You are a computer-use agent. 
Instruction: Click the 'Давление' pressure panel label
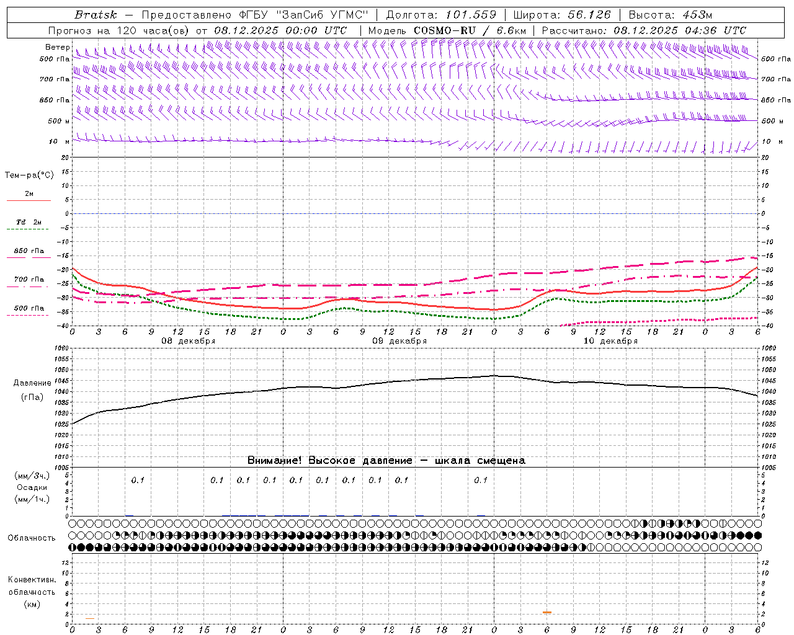coord(32,383)
